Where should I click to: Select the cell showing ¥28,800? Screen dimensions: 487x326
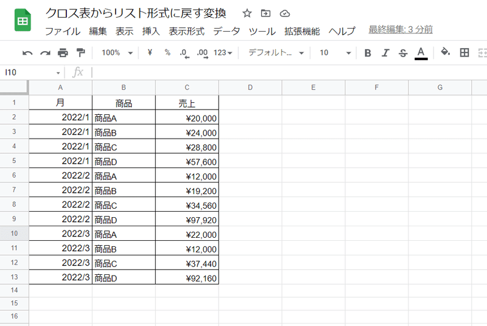pyautogui.click(x=187, y=146)
